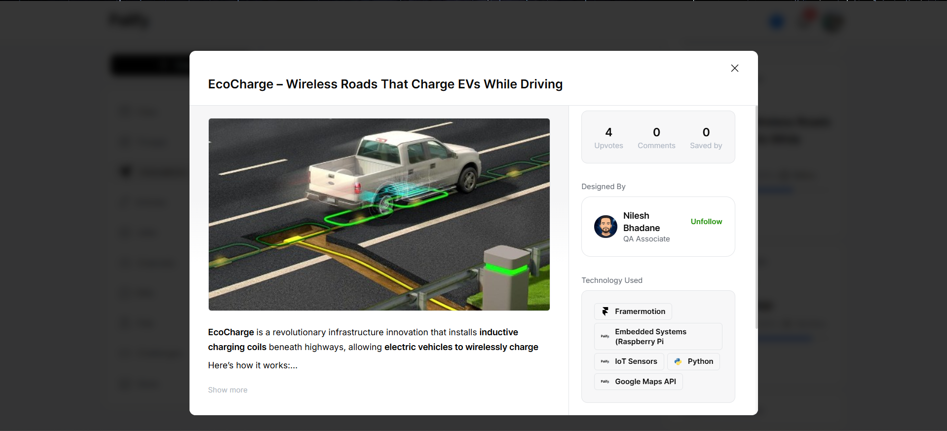Click the Python technology tag
The height and width of the screenshot is (431, 947).
(x=693, y=361)
